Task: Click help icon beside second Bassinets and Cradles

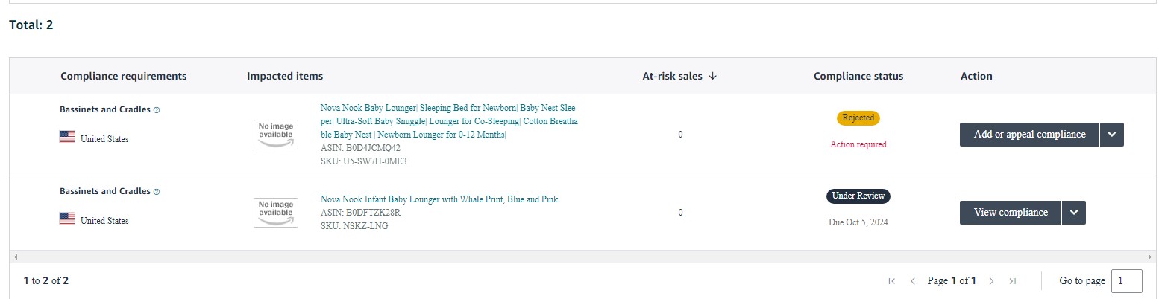Action: click(x=157, y=192)
